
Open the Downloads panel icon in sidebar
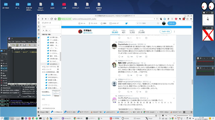[x=39, y=26]
